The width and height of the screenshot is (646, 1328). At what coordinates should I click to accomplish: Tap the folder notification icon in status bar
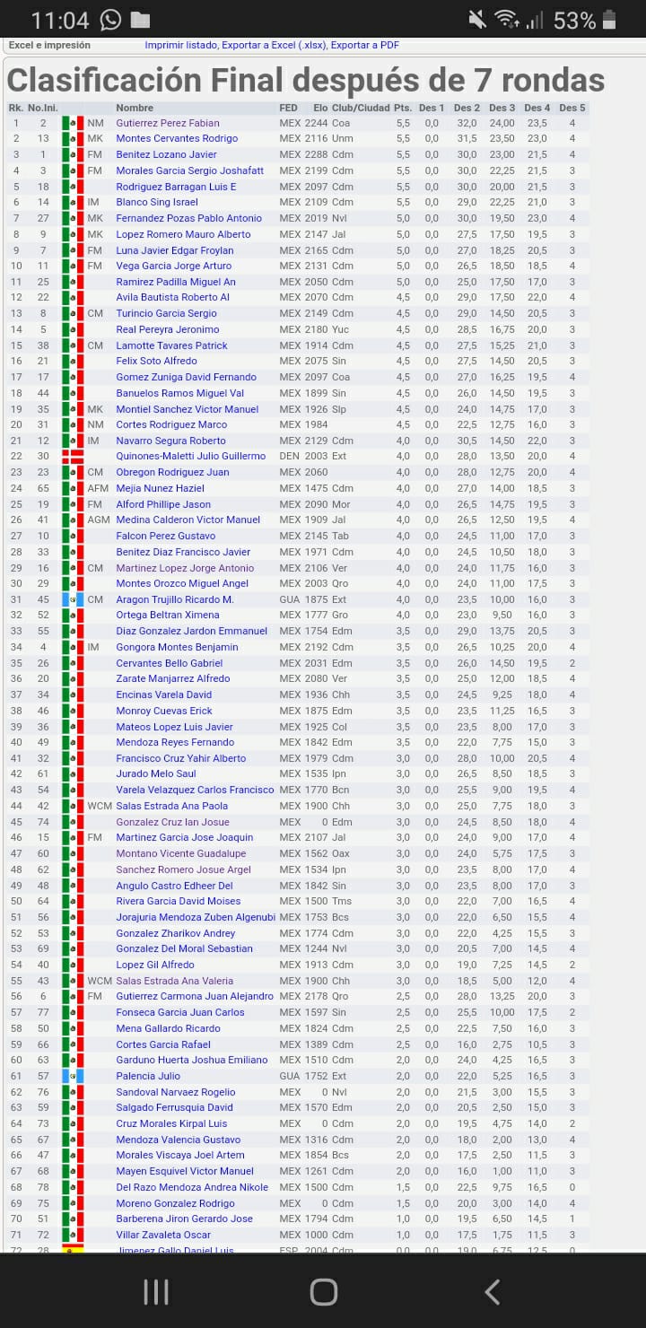pos(141,20)
